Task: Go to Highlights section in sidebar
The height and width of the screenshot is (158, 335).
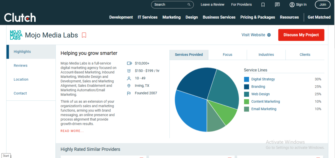Action: point(31,52)
